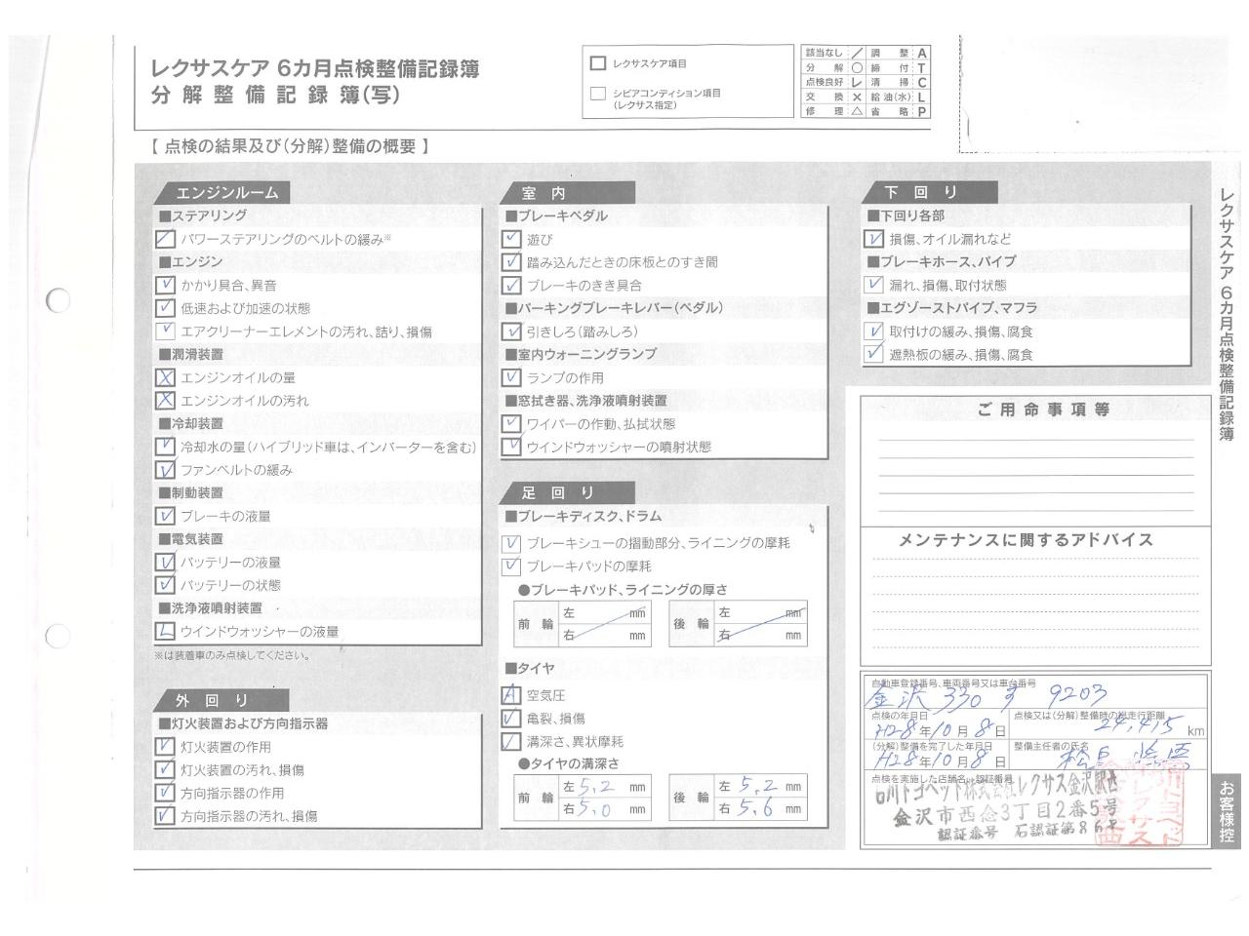Check the ブレーキシューの摺動部分 box
Image resolution: width=1249 pixels, height=936 pixels.
[511, 543]
